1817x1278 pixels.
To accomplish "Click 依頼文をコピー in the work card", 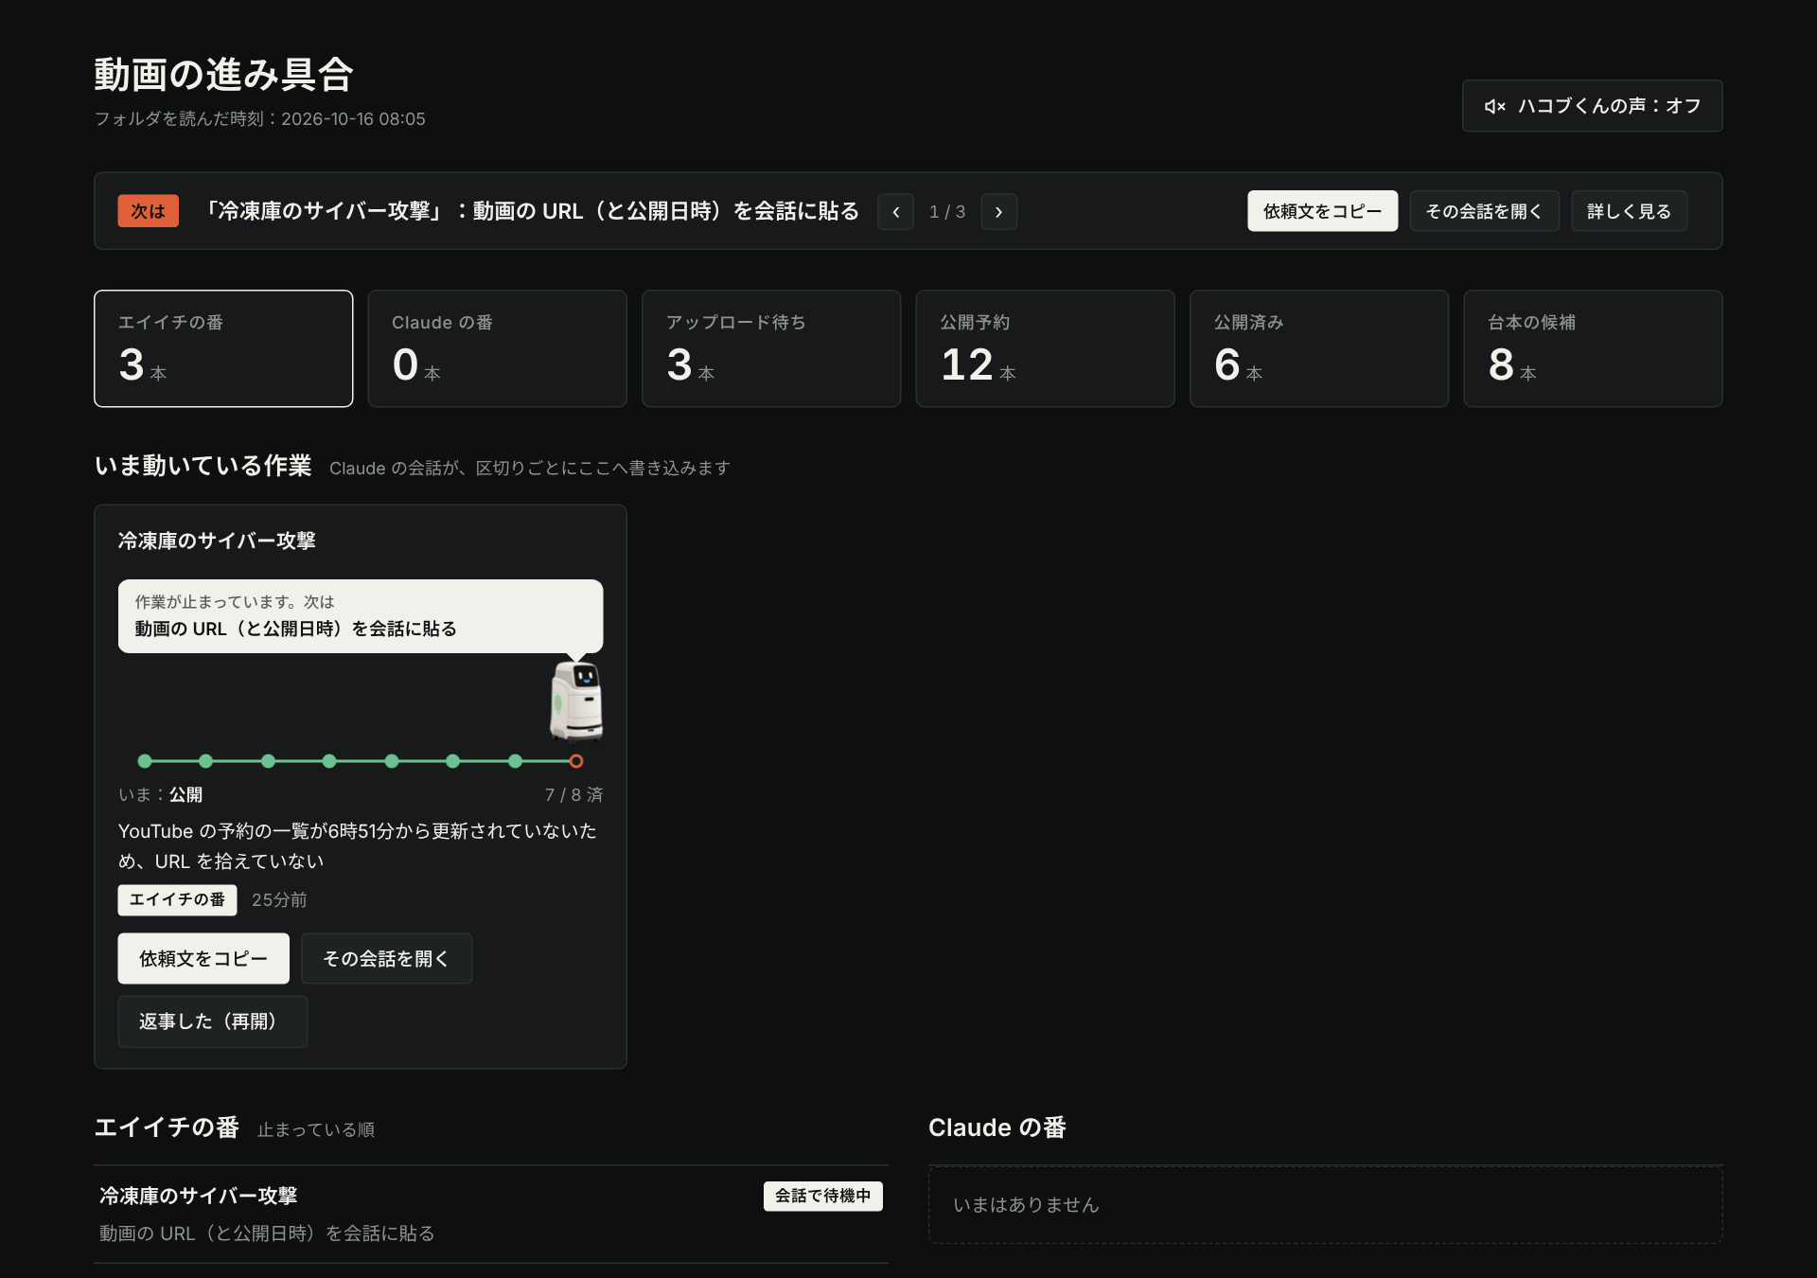I will [203, 959].
